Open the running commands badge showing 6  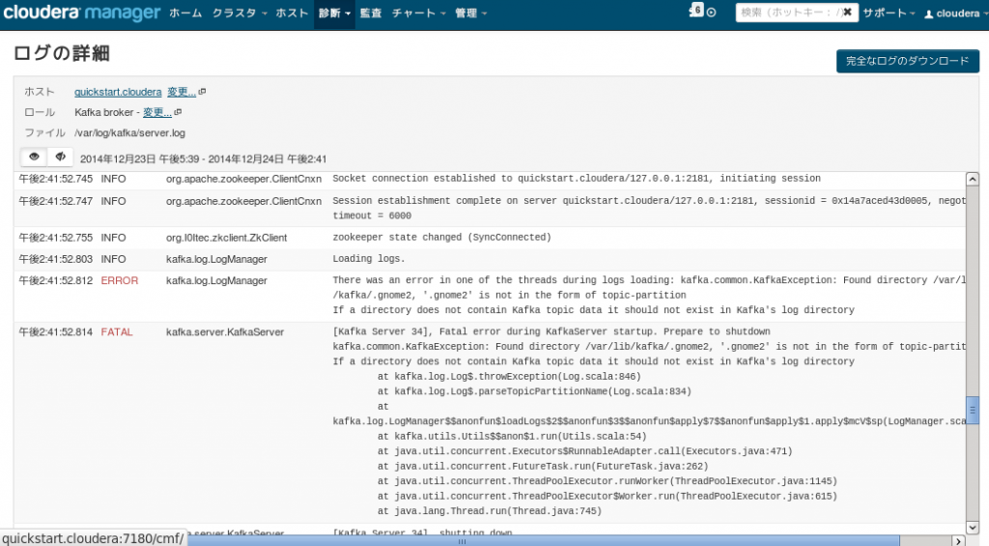696,10
